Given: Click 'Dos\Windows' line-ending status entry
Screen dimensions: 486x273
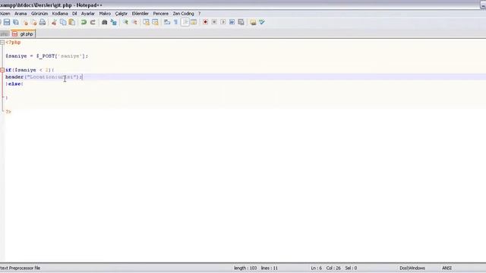Looking at the screenshot, I should [x=412, y=268].
